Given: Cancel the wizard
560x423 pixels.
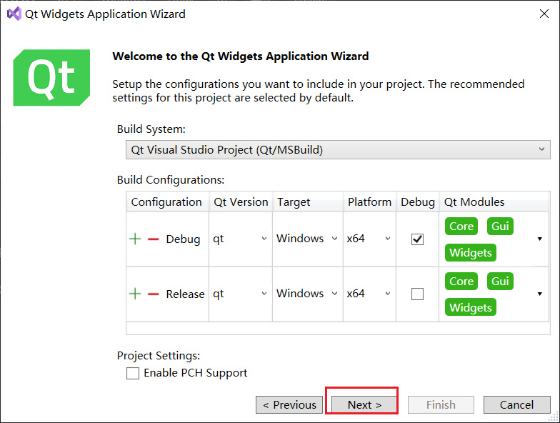Looking at the screenshot, I should [517, 404].
